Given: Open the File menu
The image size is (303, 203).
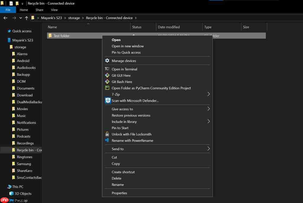Looking at the screenshot, I should [8, 9].
